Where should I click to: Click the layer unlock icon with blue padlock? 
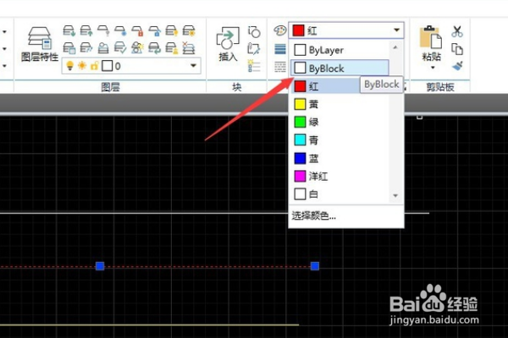(x=155, y=31)
